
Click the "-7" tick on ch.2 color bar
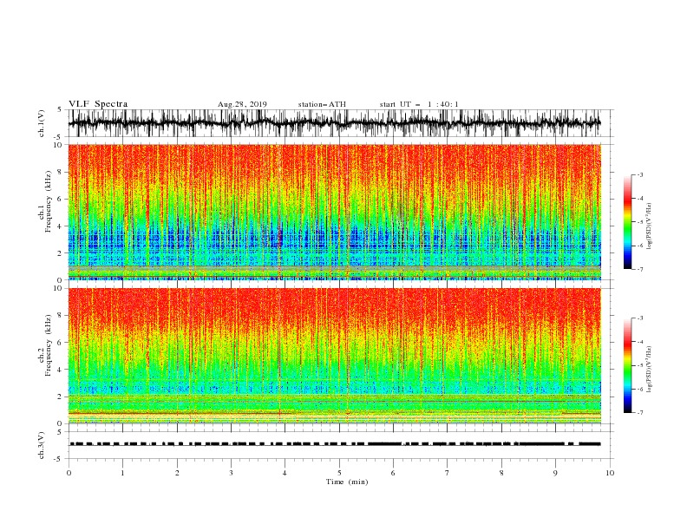640,412
